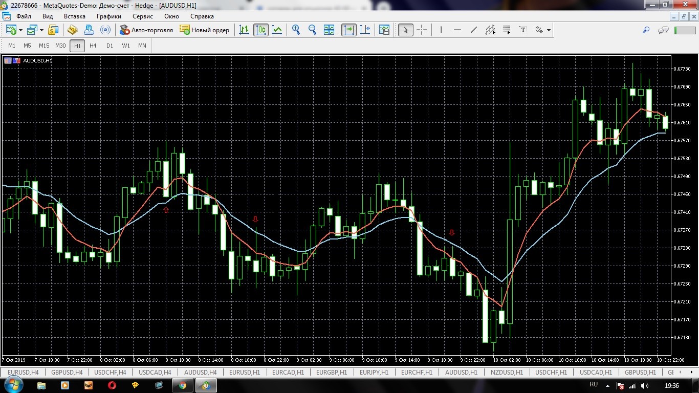Open the Графики menu
Viewport: 699px width, 393px height.
click(108, 16)
